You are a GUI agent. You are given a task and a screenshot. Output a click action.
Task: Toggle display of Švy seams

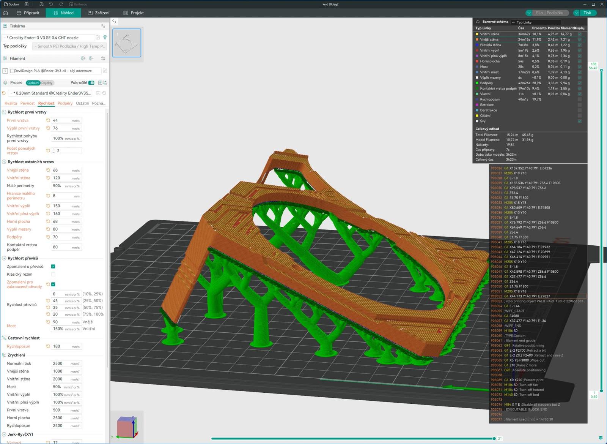point(580,121)
